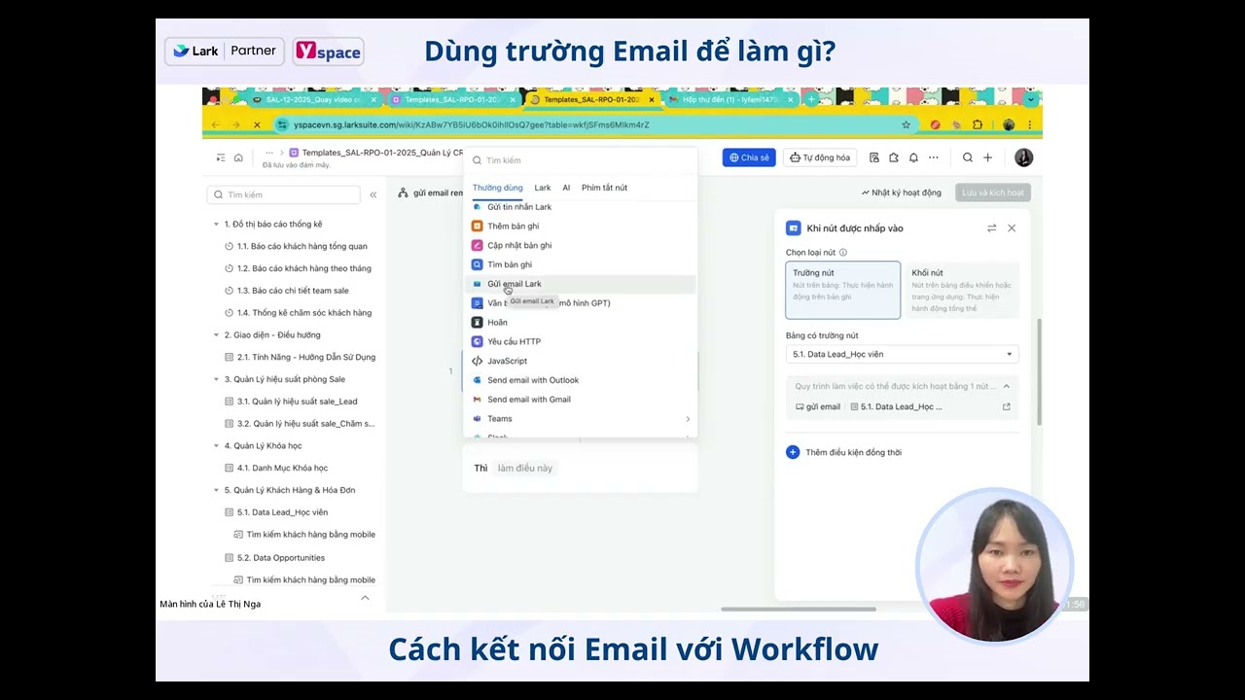Screen dimensions: 1245x700
Task: Open the Bảng có trường nút dropdown
Action: (902, 355)
